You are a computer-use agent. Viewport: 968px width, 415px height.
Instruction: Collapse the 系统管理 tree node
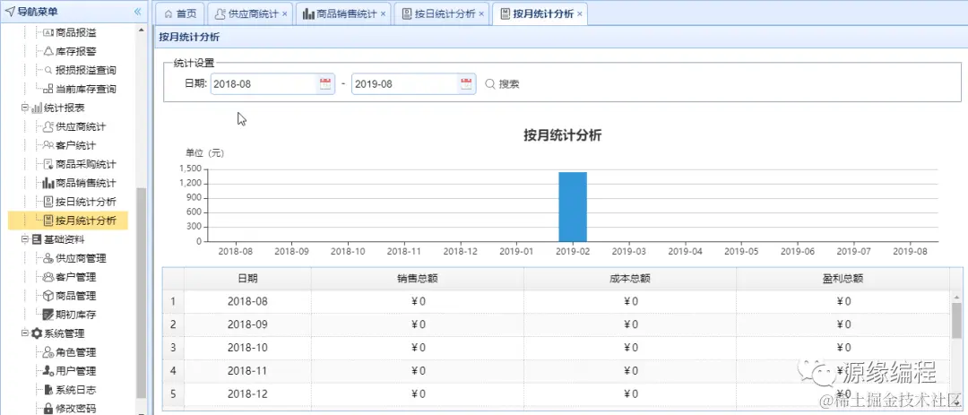(25, 333)
